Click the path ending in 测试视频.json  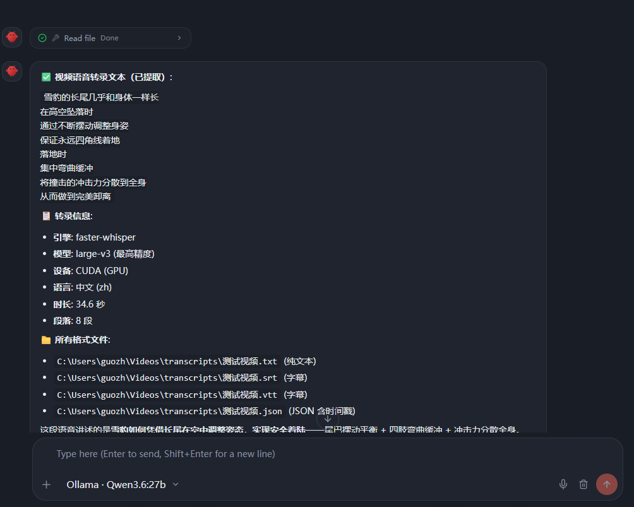point(169,411)
